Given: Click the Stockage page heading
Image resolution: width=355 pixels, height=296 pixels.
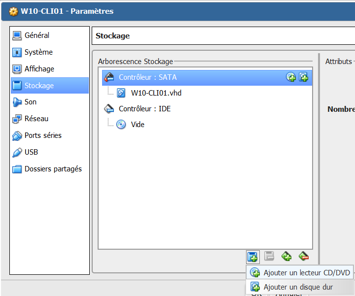Looking at the screenshot, I should click(113, 36).
